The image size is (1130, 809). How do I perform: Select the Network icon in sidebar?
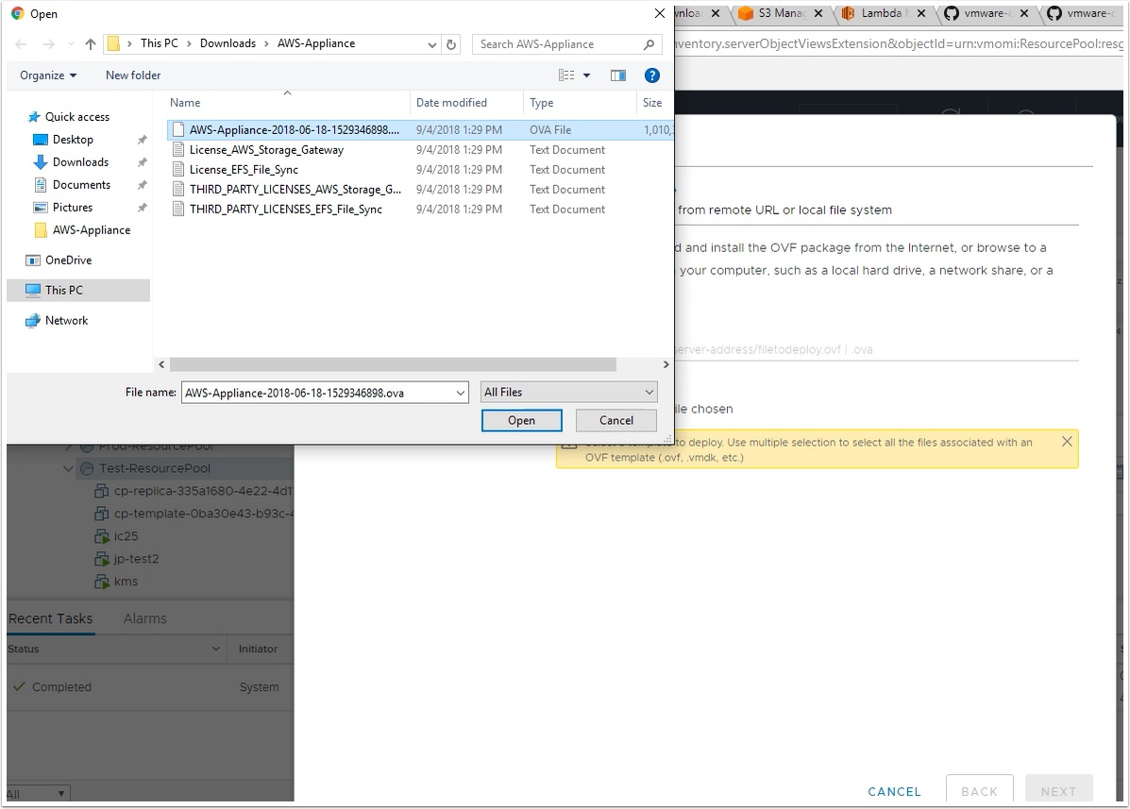pos(33,321)
